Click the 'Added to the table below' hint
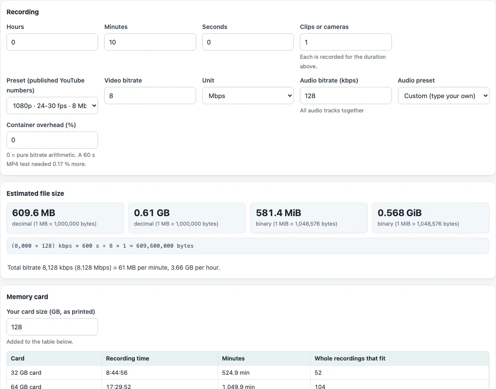This screenshot has height=389, width=496. (40, 342)
